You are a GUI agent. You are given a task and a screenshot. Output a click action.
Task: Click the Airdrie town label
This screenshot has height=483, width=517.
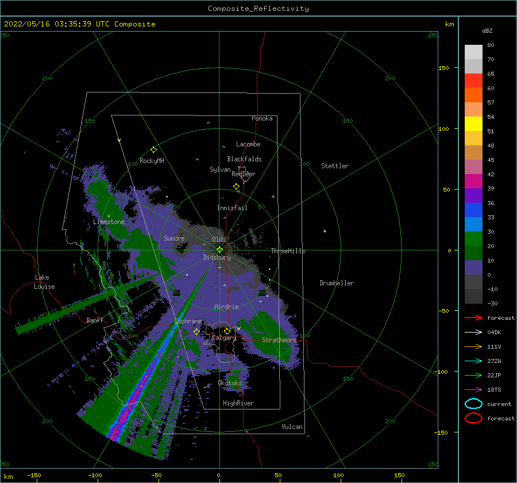(x=226, y=307)
